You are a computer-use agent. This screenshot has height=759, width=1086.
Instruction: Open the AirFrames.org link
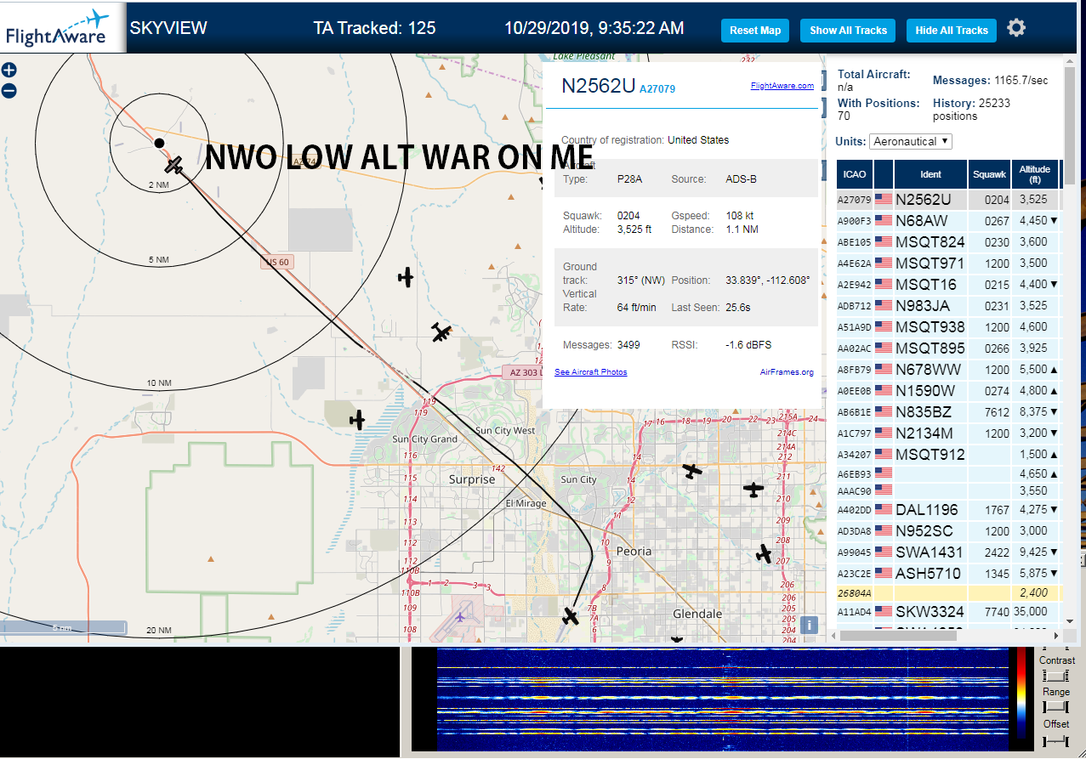[787, 372]
